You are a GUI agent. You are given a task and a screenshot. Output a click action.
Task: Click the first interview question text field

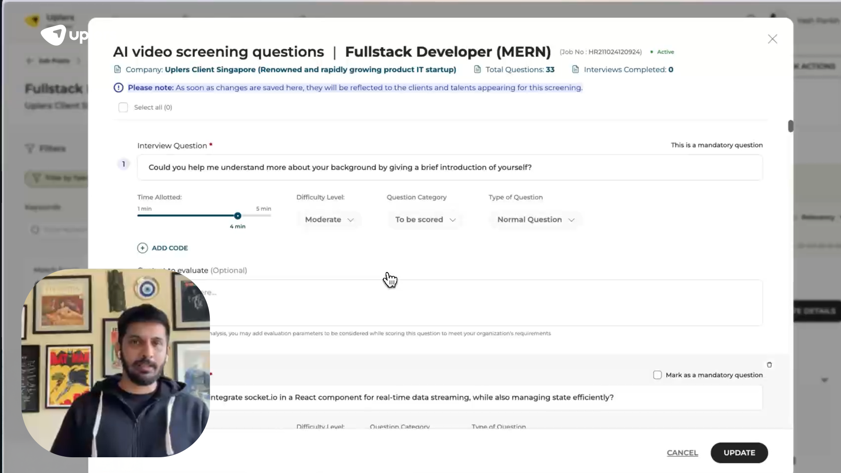point(450,167)
